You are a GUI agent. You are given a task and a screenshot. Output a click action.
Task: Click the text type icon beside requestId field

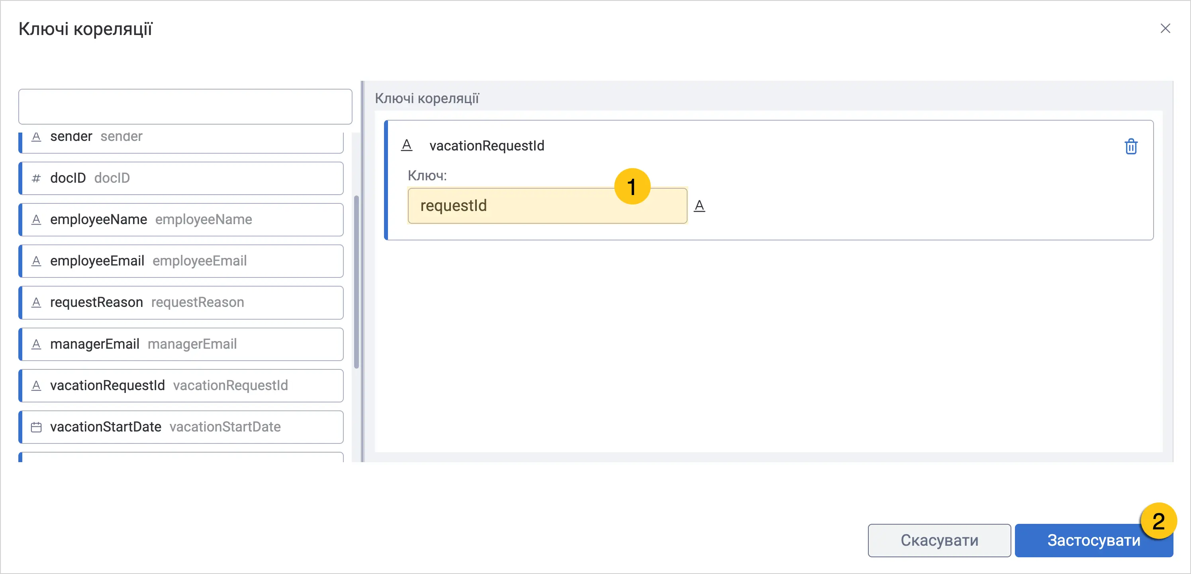(699, 206)
